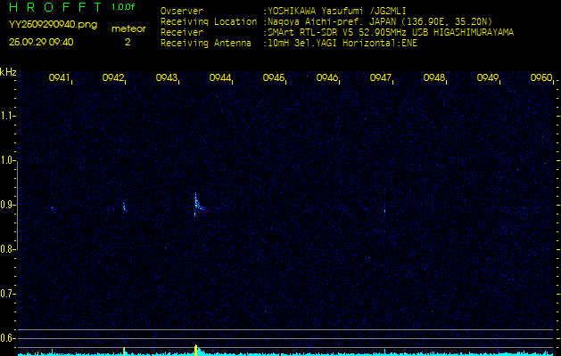Click the 0.7 frequency axis label
The width and height of the screenshot is (561, 356).
(6, 294)
